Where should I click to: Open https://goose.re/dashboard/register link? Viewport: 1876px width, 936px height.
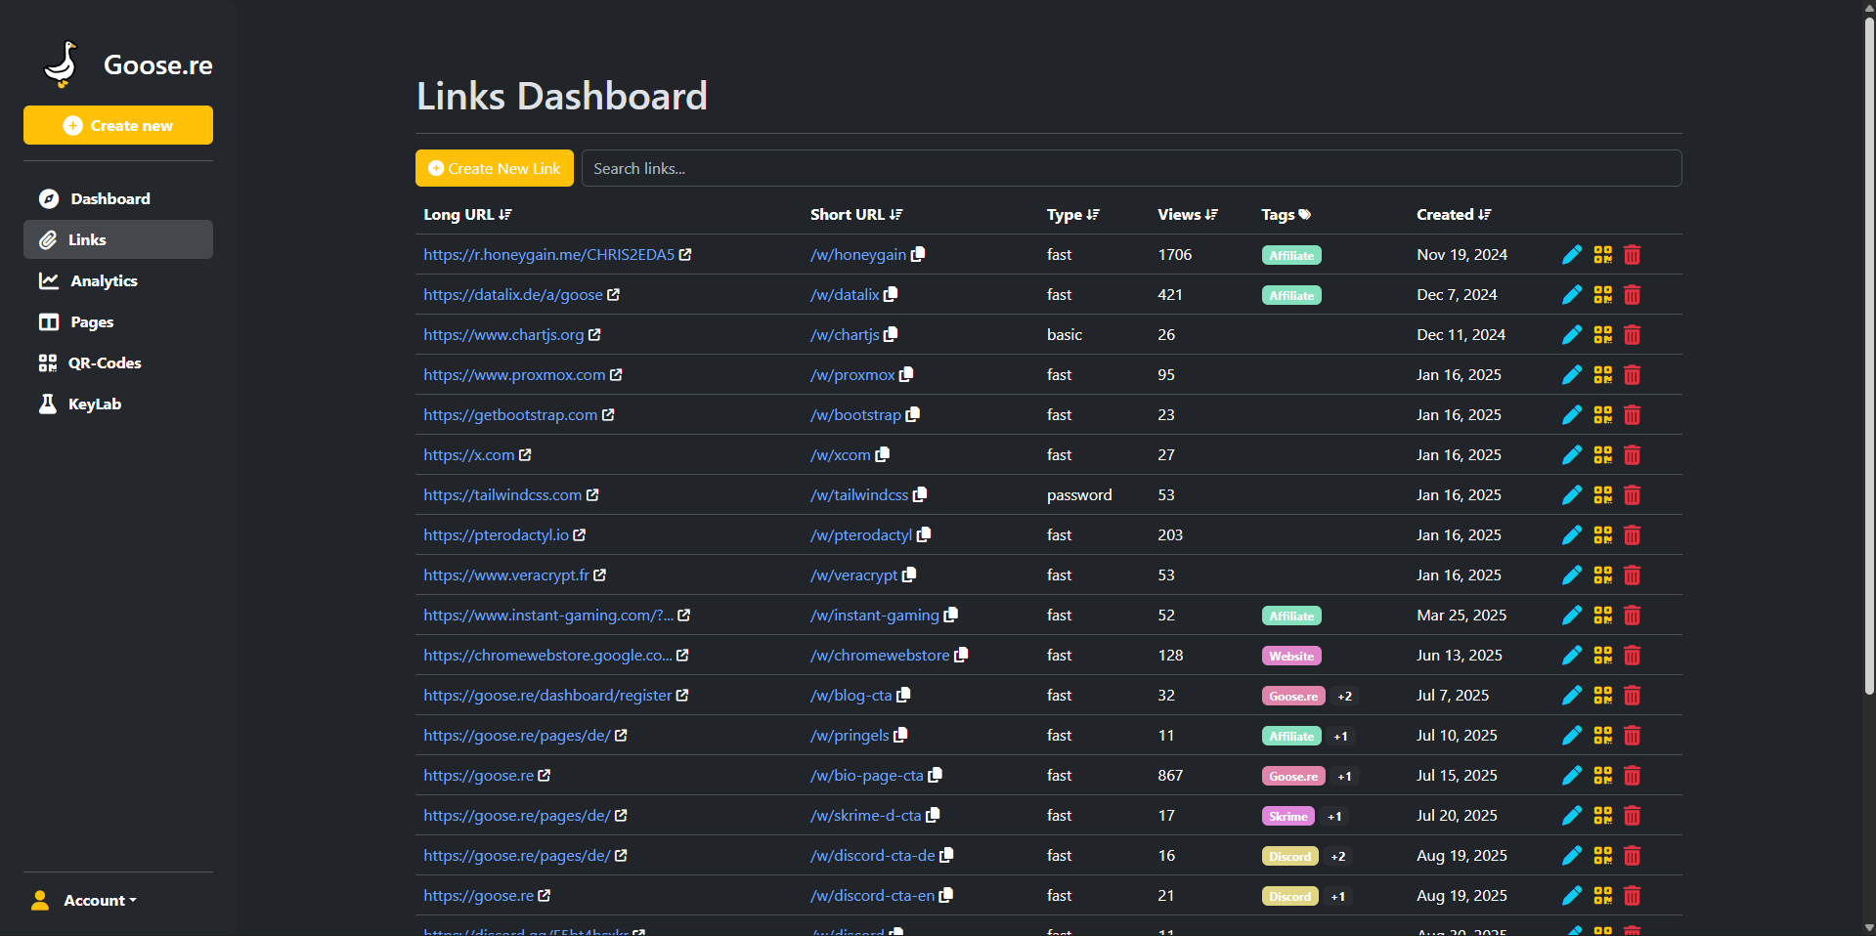pos(547,695)
